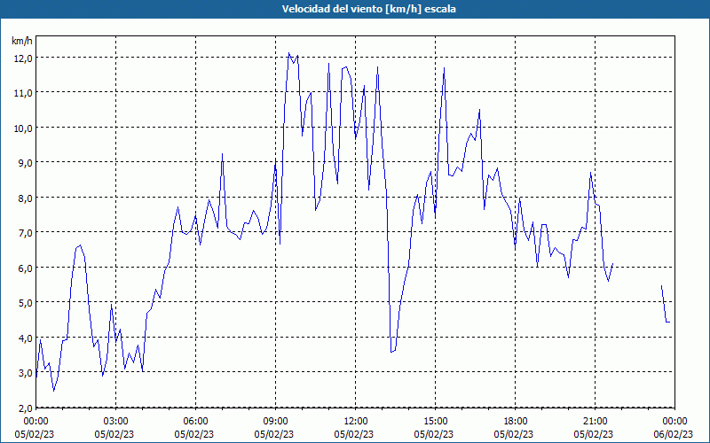The image size is (710, 443).
Task: Click the 11,0 y-axis value
Action: point(23,93)
